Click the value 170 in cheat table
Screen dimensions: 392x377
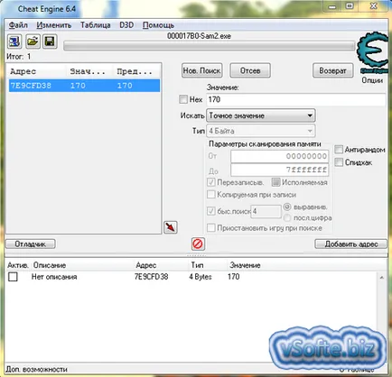pyautogui.click(x=234, y=277)
